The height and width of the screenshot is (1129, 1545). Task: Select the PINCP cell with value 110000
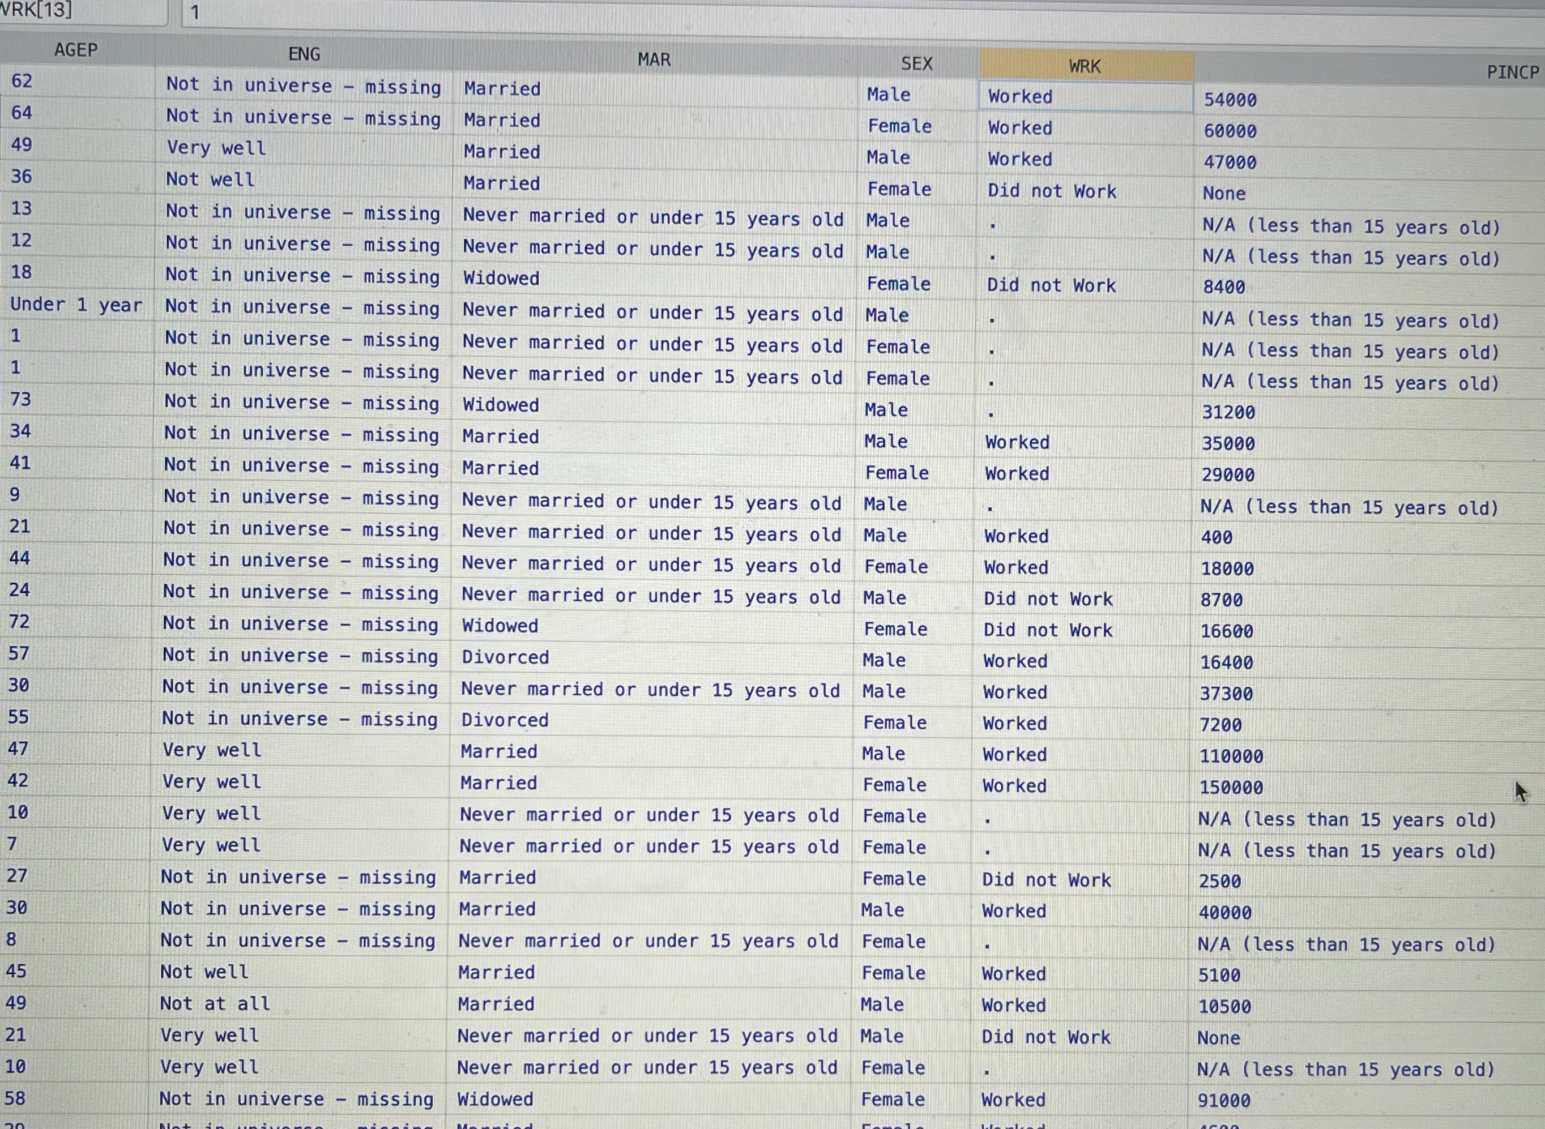click(1231, 756)
